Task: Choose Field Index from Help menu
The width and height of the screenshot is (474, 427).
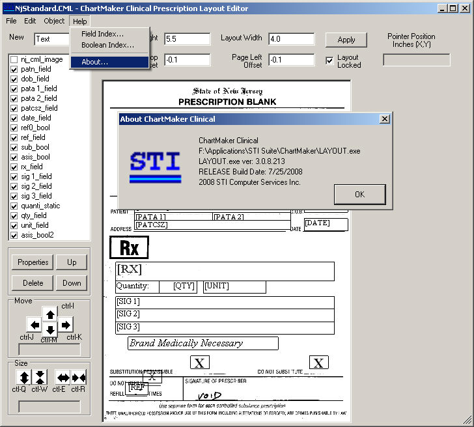Action: pyautogui.click(x=102, y=34)
